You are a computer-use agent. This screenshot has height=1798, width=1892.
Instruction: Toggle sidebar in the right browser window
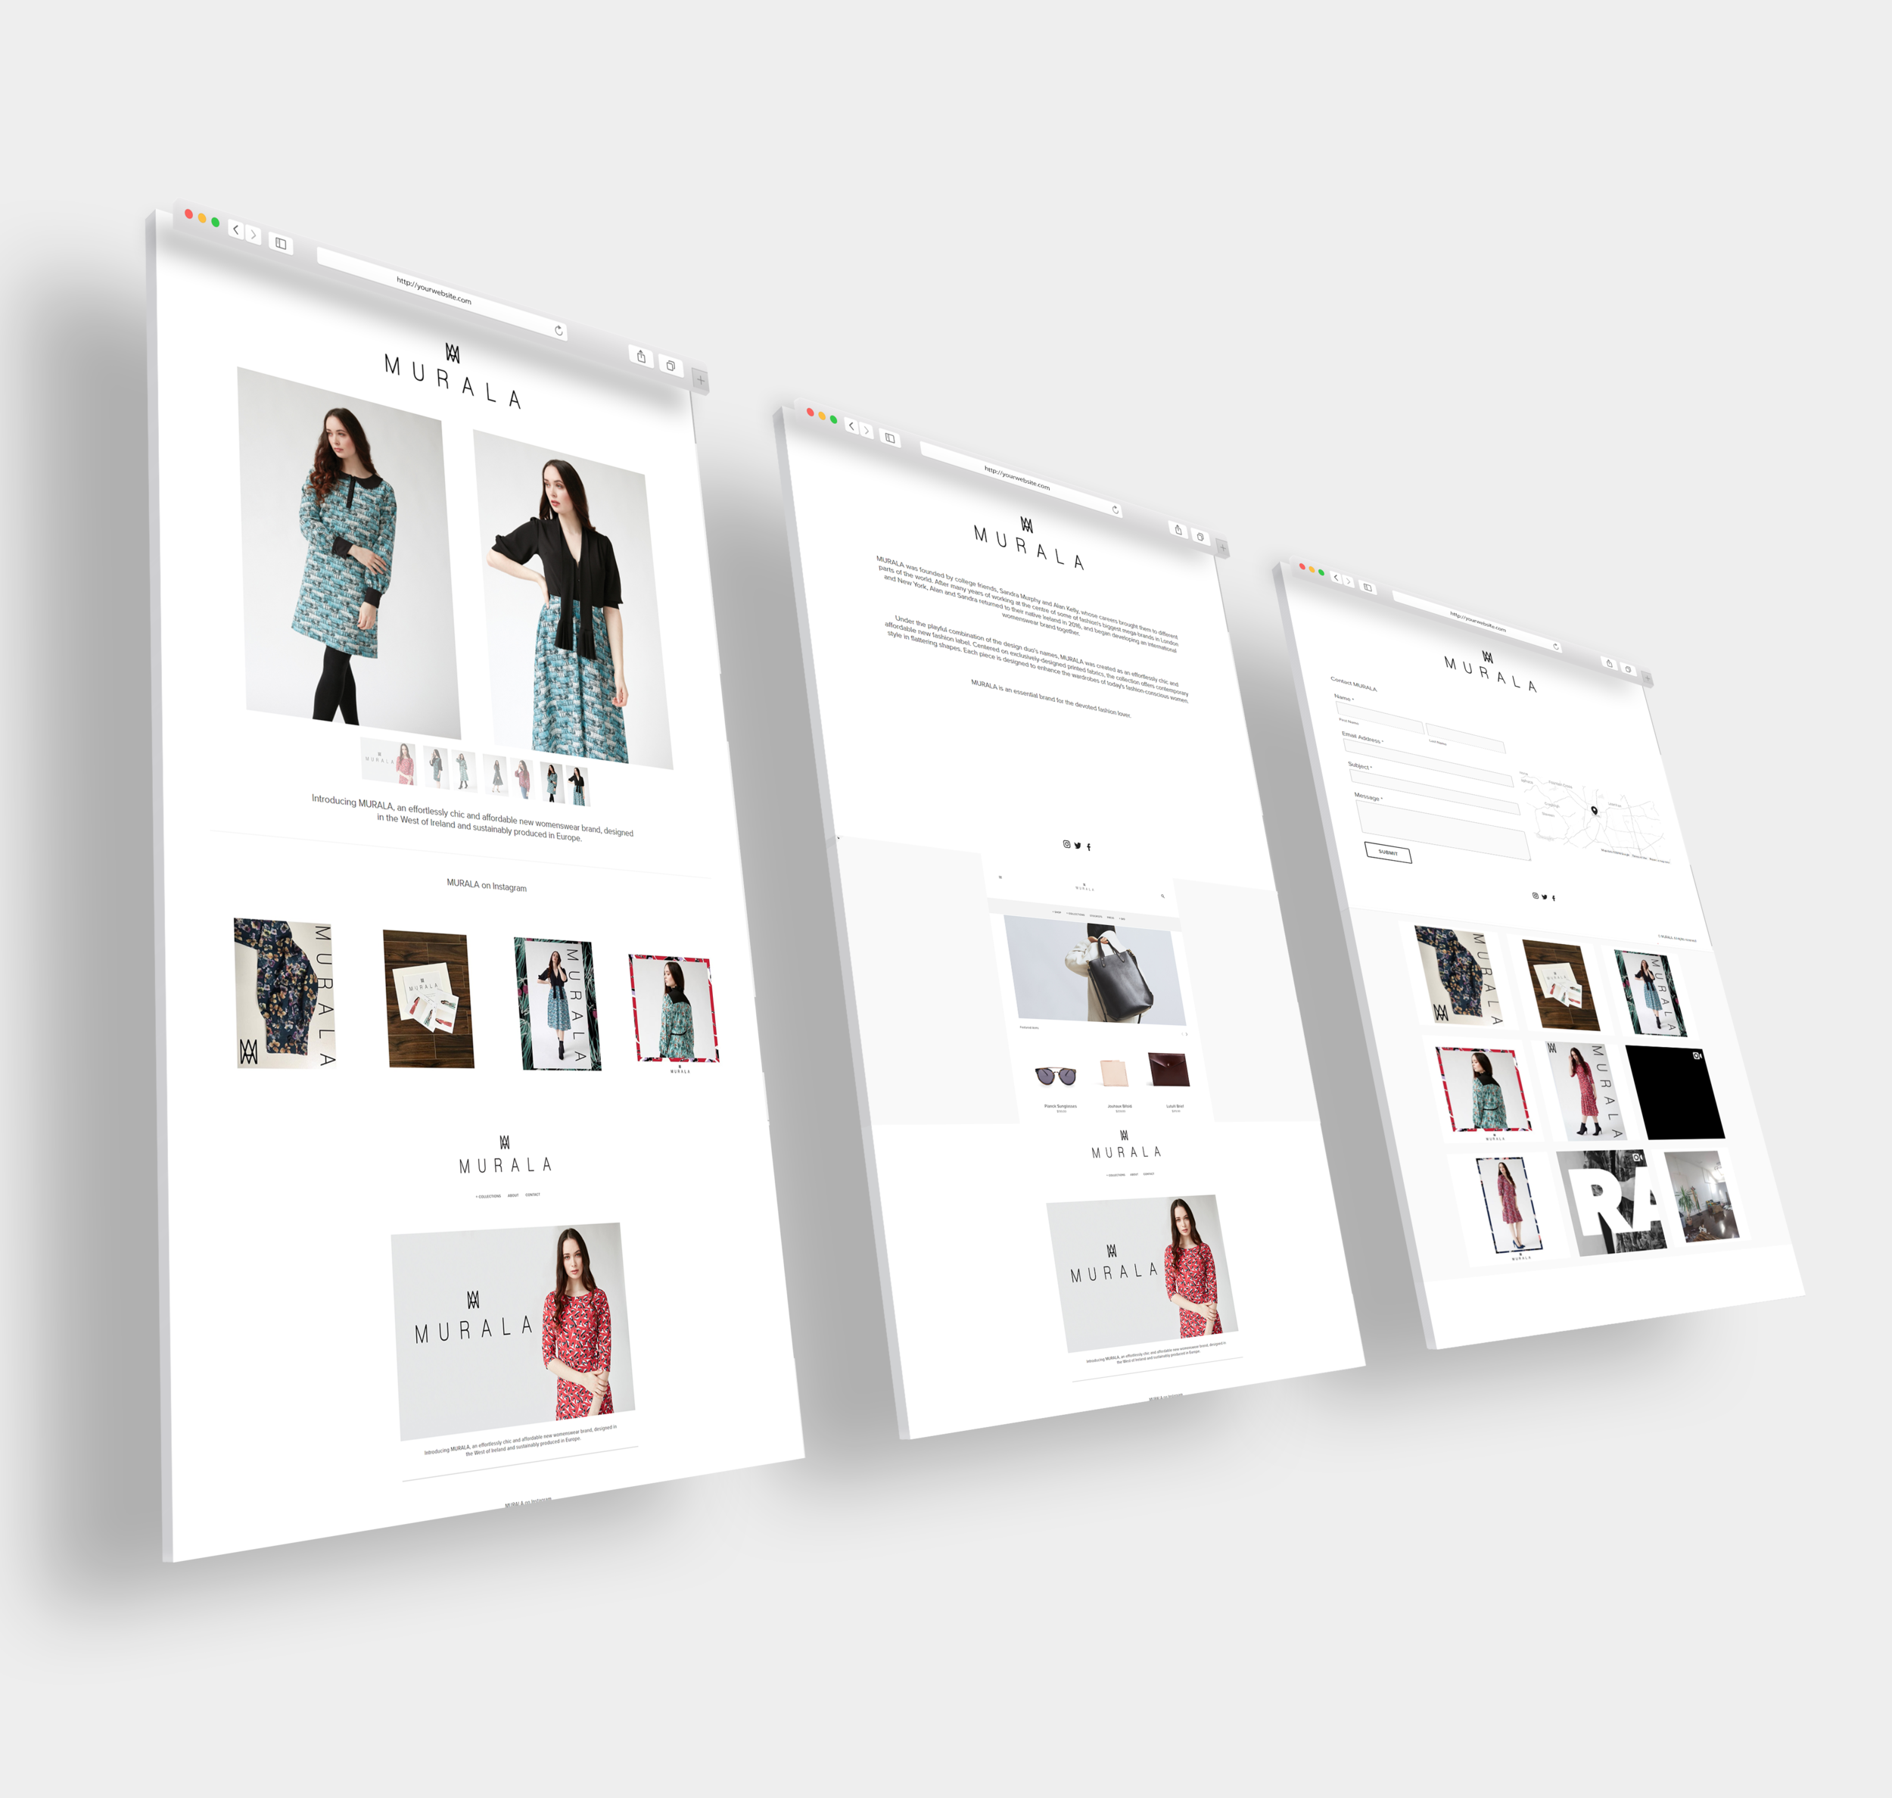(1368, 587)
